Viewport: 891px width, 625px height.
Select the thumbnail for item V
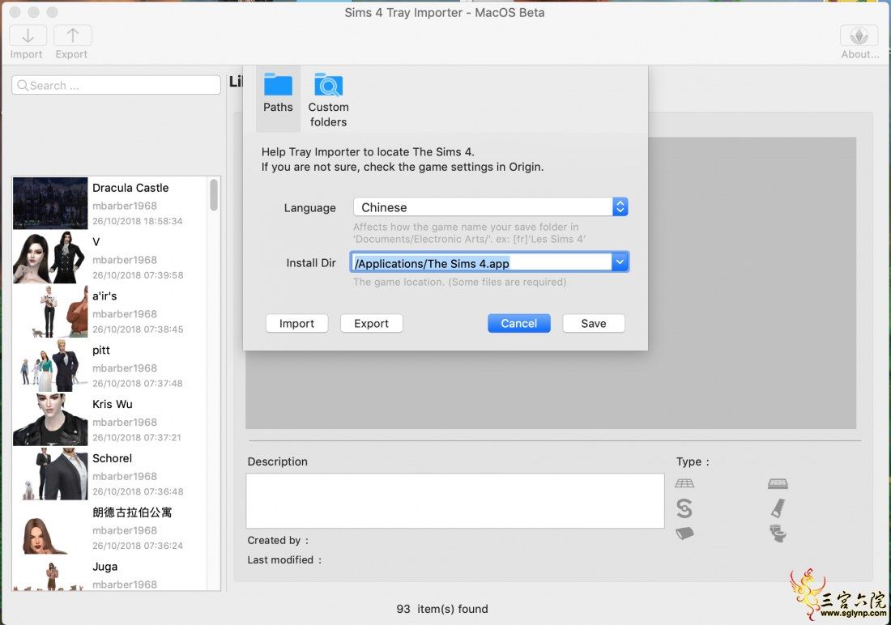50,257
